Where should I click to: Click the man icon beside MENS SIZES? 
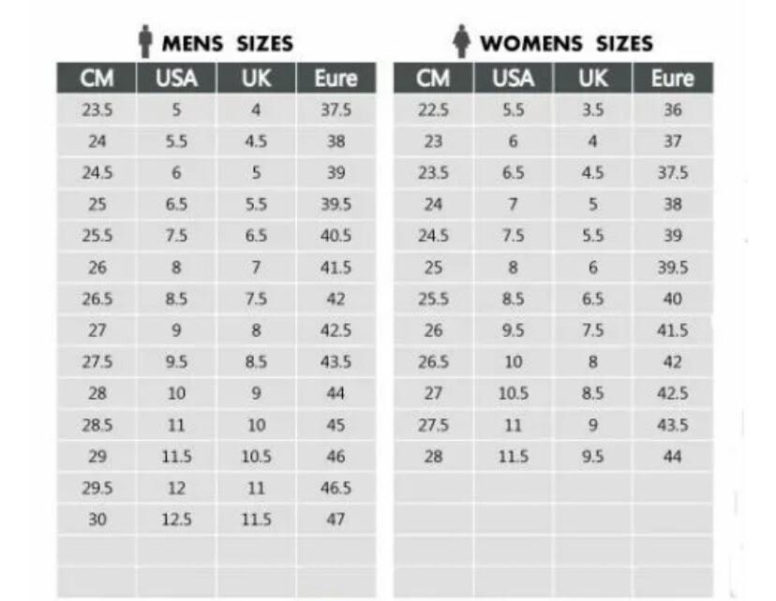point(144,41)
